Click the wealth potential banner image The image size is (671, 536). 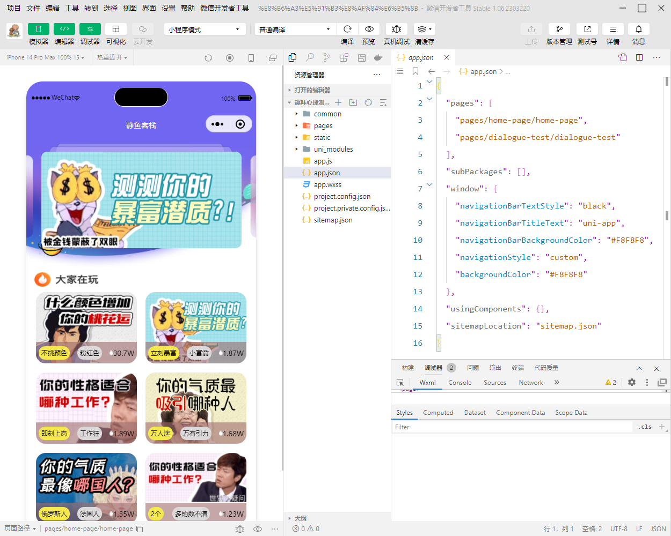click(x=141, y=200)
